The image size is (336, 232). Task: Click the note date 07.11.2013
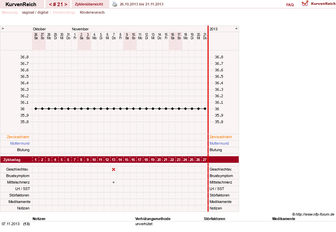click(x=11, y=224)
